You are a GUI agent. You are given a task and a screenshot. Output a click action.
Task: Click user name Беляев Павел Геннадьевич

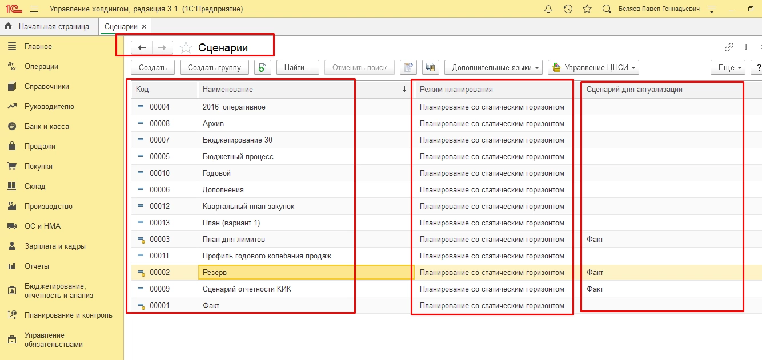point(659,9)
